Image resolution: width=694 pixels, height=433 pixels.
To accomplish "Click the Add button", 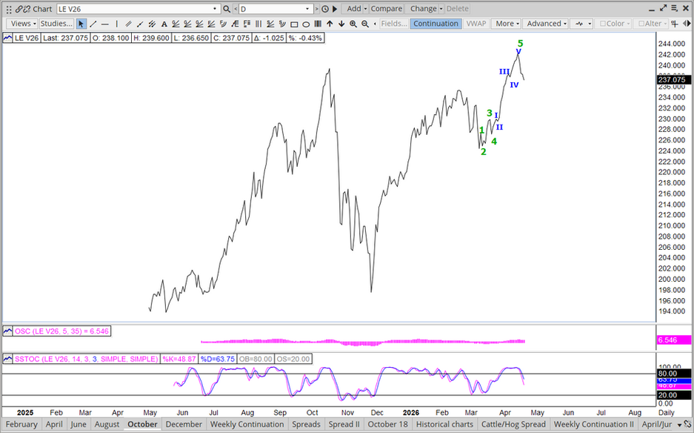I will 353,9.
